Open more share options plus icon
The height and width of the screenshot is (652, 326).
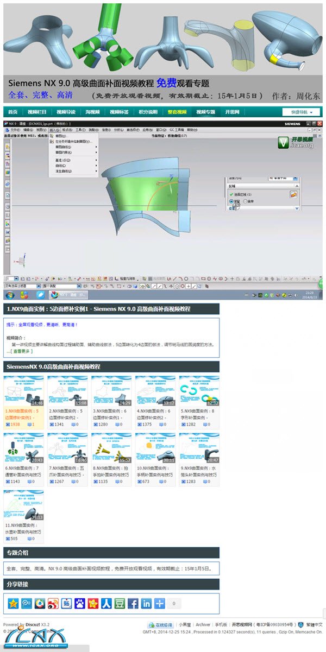[160, 603]
